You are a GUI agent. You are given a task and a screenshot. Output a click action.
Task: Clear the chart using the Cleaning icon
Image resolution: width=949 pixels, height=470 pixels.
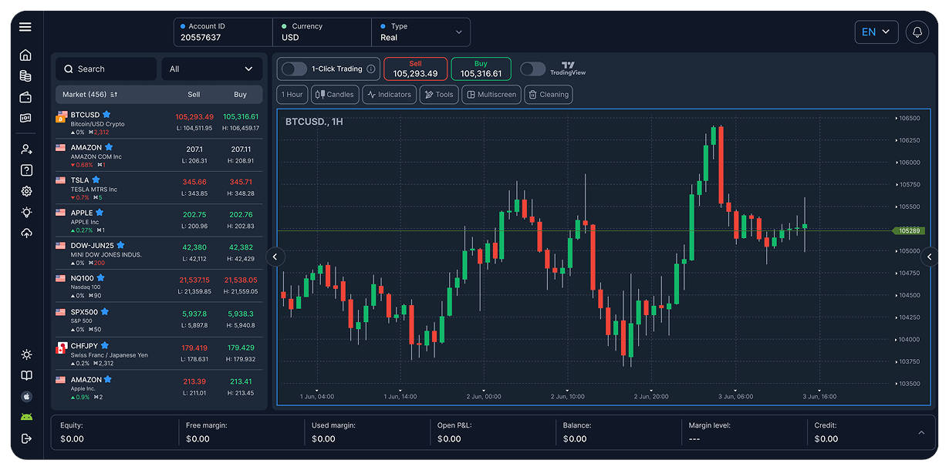point(548,94)
